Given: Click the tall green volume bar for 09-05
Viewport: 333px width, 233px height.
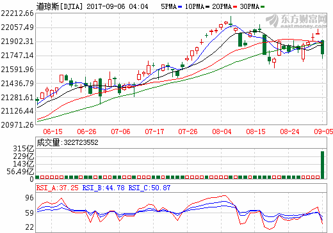Looking at the screenshot, I should point(323,165).
